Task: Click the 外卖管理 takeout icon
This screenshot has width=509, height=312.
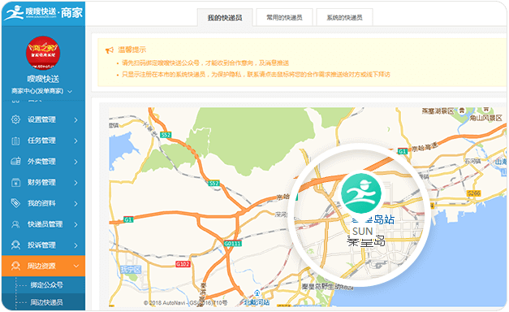Action: (15, 161)
